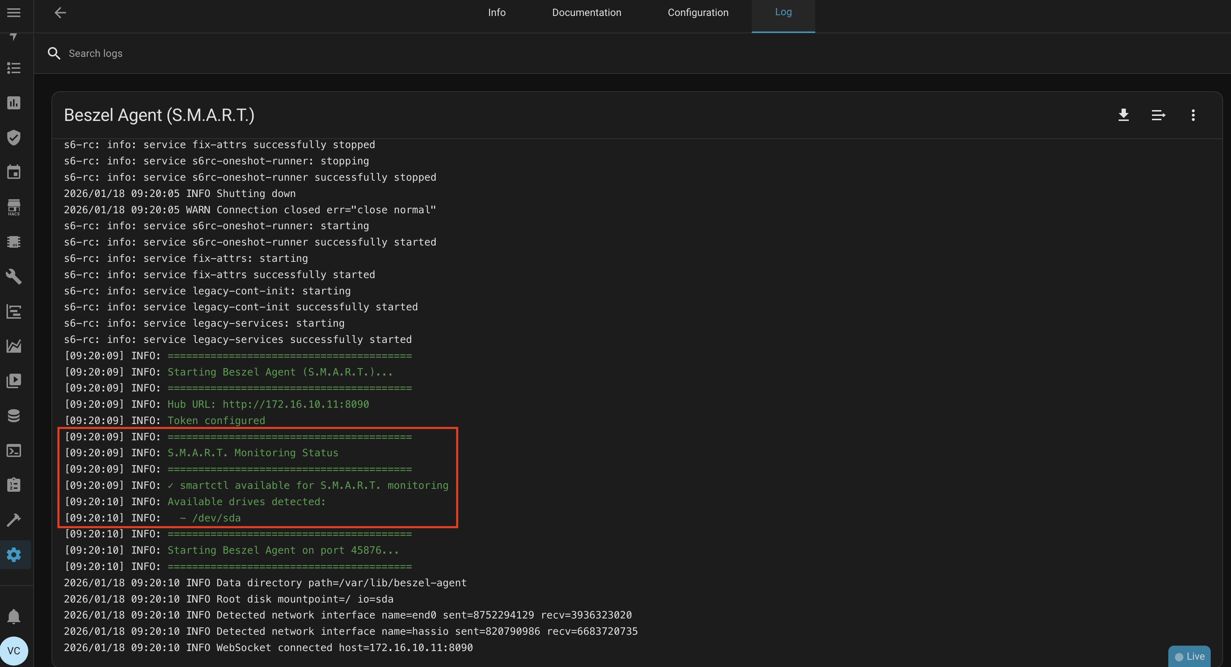
Task: Click the network interface name=end0 line
Action: click(x=348, y=615)
